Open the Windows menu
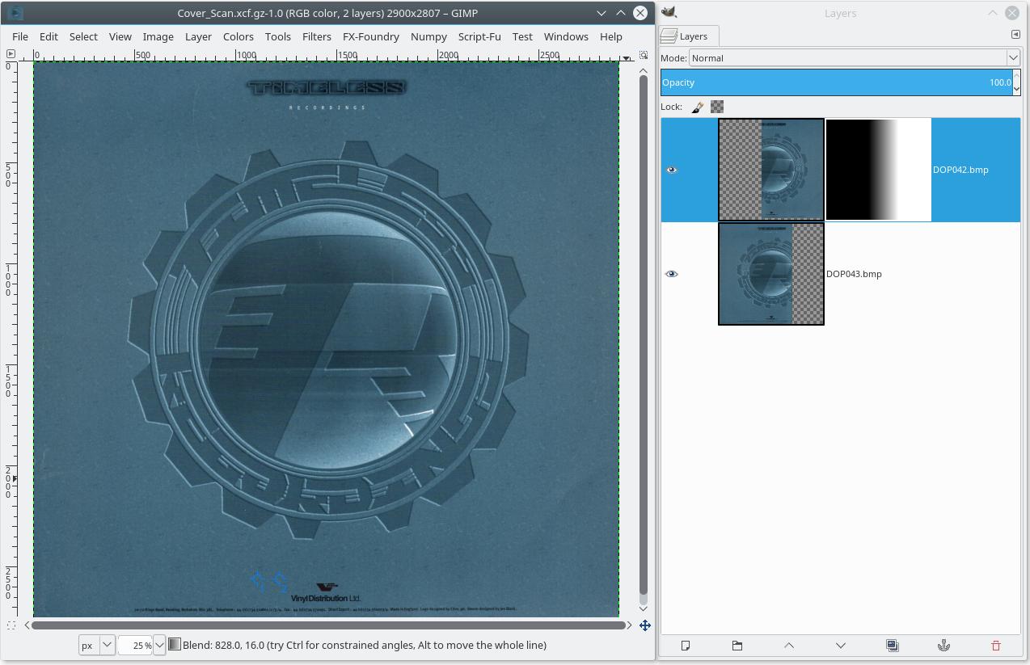Image resolution: width=1030 pixels, height=665 pixels. pyautogui.click(x=566, y=36)
